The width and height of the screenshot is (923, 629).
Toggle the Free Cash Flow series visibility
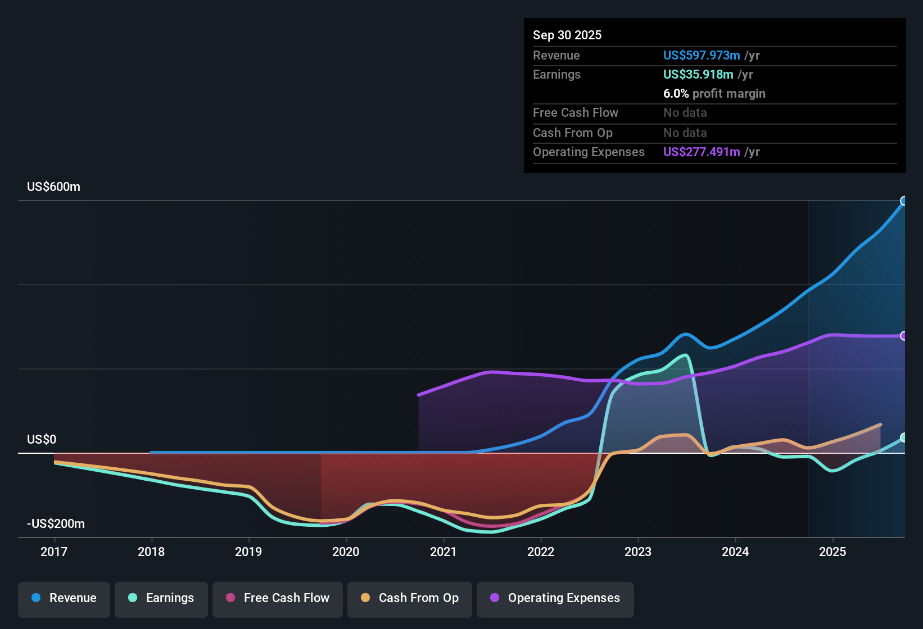click(x=277, y=598)
